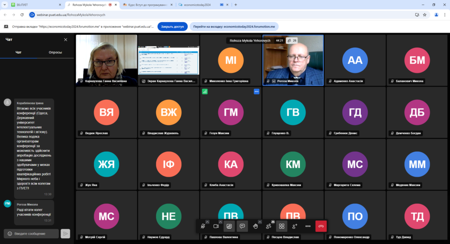Select the Чат tab in sidebar
This screenshot has height=244, width=450.
(x=18, y=52)
